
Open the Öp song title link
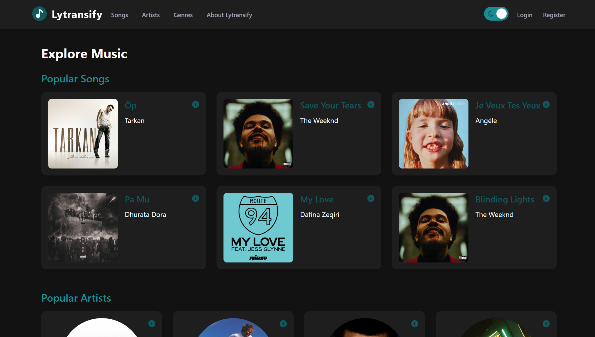131,106
